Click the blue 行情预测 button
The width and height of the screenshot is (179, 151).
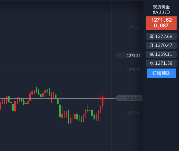tap(161, 73)
